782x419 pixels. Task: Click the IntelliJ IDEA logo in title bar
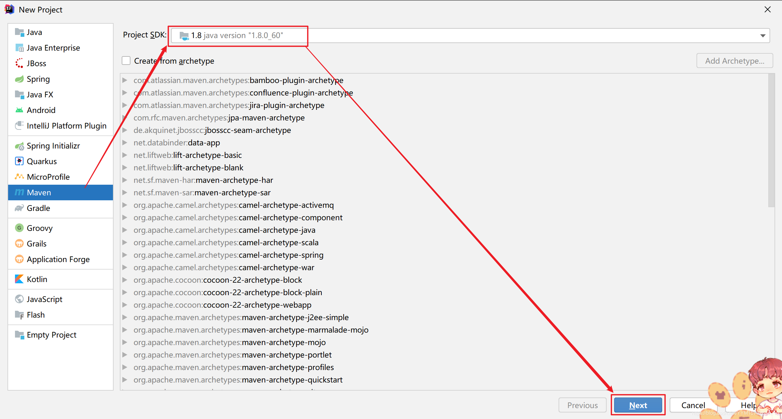[x=9, y=10]
